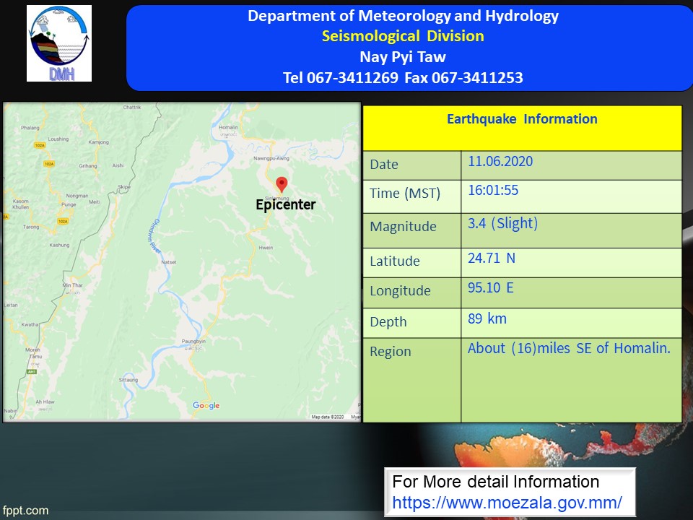Open the moezala.gov.mm website link
Screen dimensions: 693x520
pos(507,502)
